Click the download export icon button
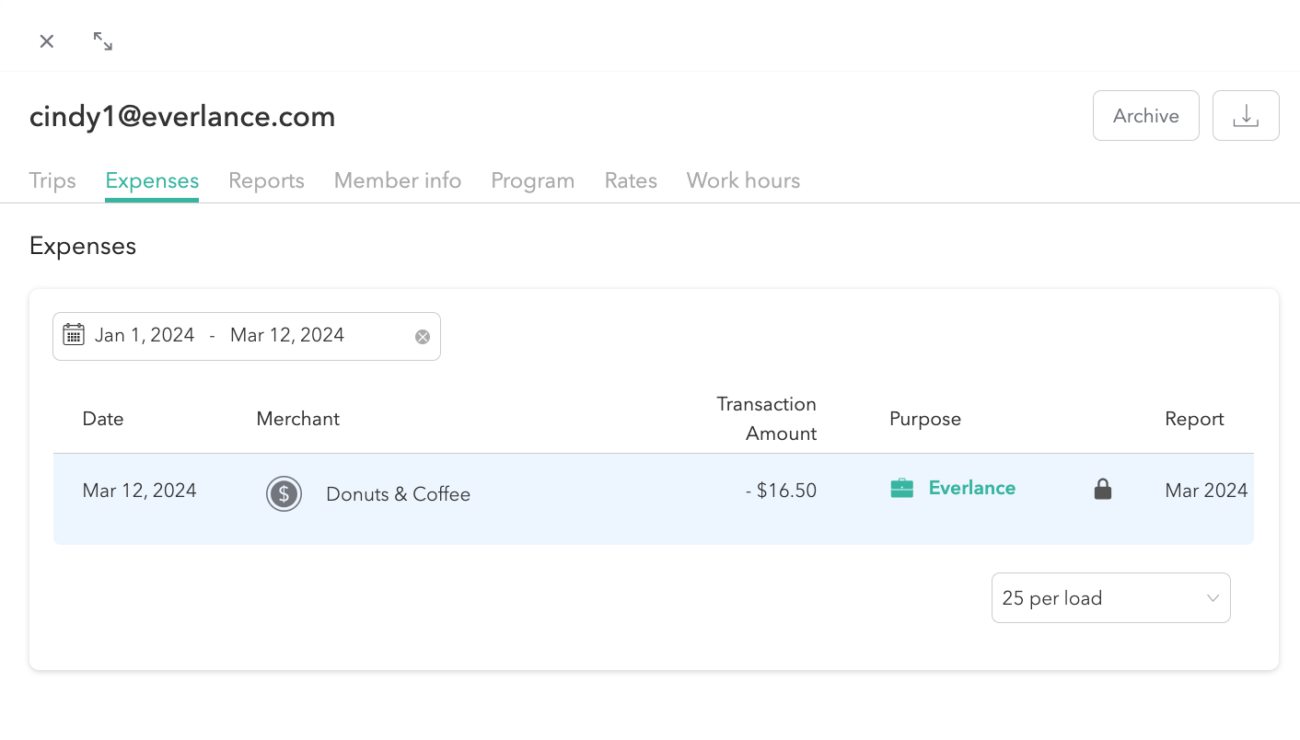 click(1245, 116)
